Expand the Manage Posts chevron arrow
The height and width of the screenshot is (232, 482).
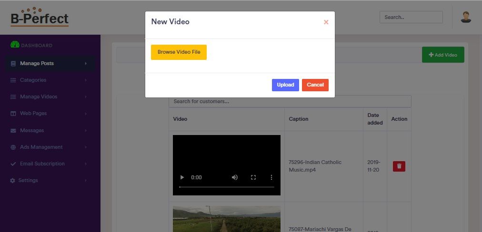click(x=86, y=64)
